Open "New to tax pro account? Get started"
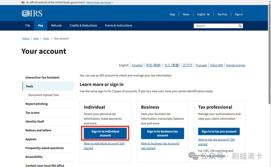The image size is (271, 167). [216, 142]
